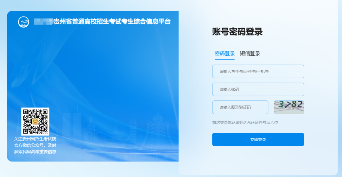The image size is (342, 177).
Task: Click the 账号密码登录 heading text
Action: coord(237,32)
